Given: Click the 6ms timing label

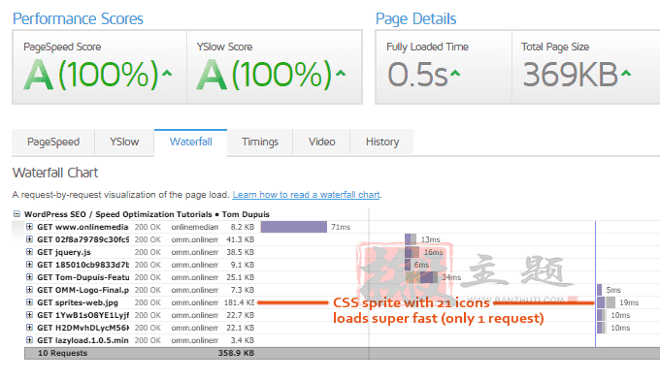Looking at the screenshot, I should click(421, 265).
